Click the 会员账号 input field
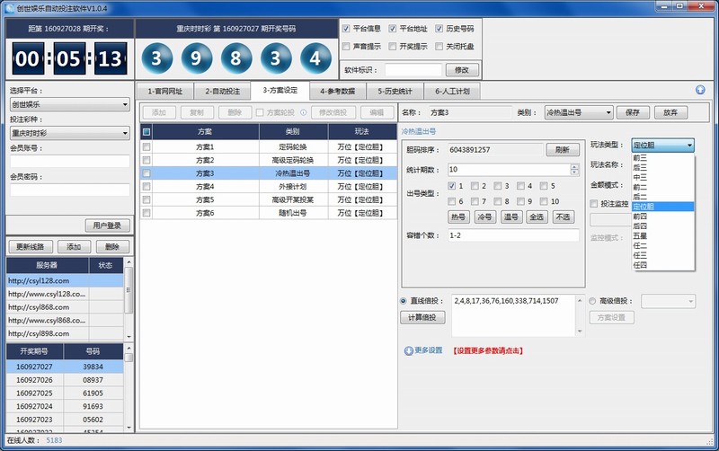Image resolution: width=719 pixels, height=451 pixels. (x=69, y=162)
